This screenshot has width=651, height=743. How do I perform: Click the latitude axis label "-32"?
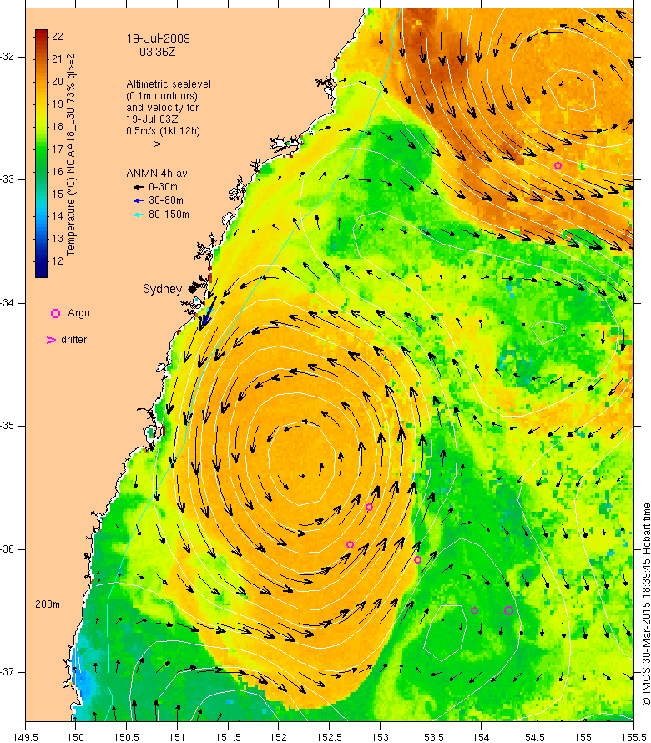[x=8, y=57]
